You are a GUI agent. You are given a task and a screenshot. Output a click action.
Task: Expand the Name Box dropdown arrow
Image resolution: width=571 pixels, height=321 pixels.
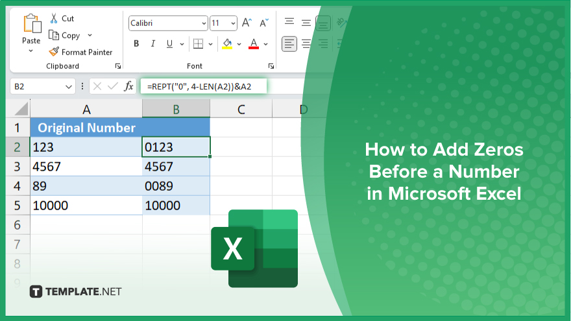tap(69, 87)
